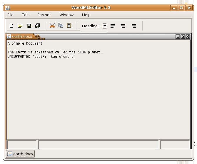Close the earth.docx internal document window
Viewport: 197px width, 164px height.
187,37
